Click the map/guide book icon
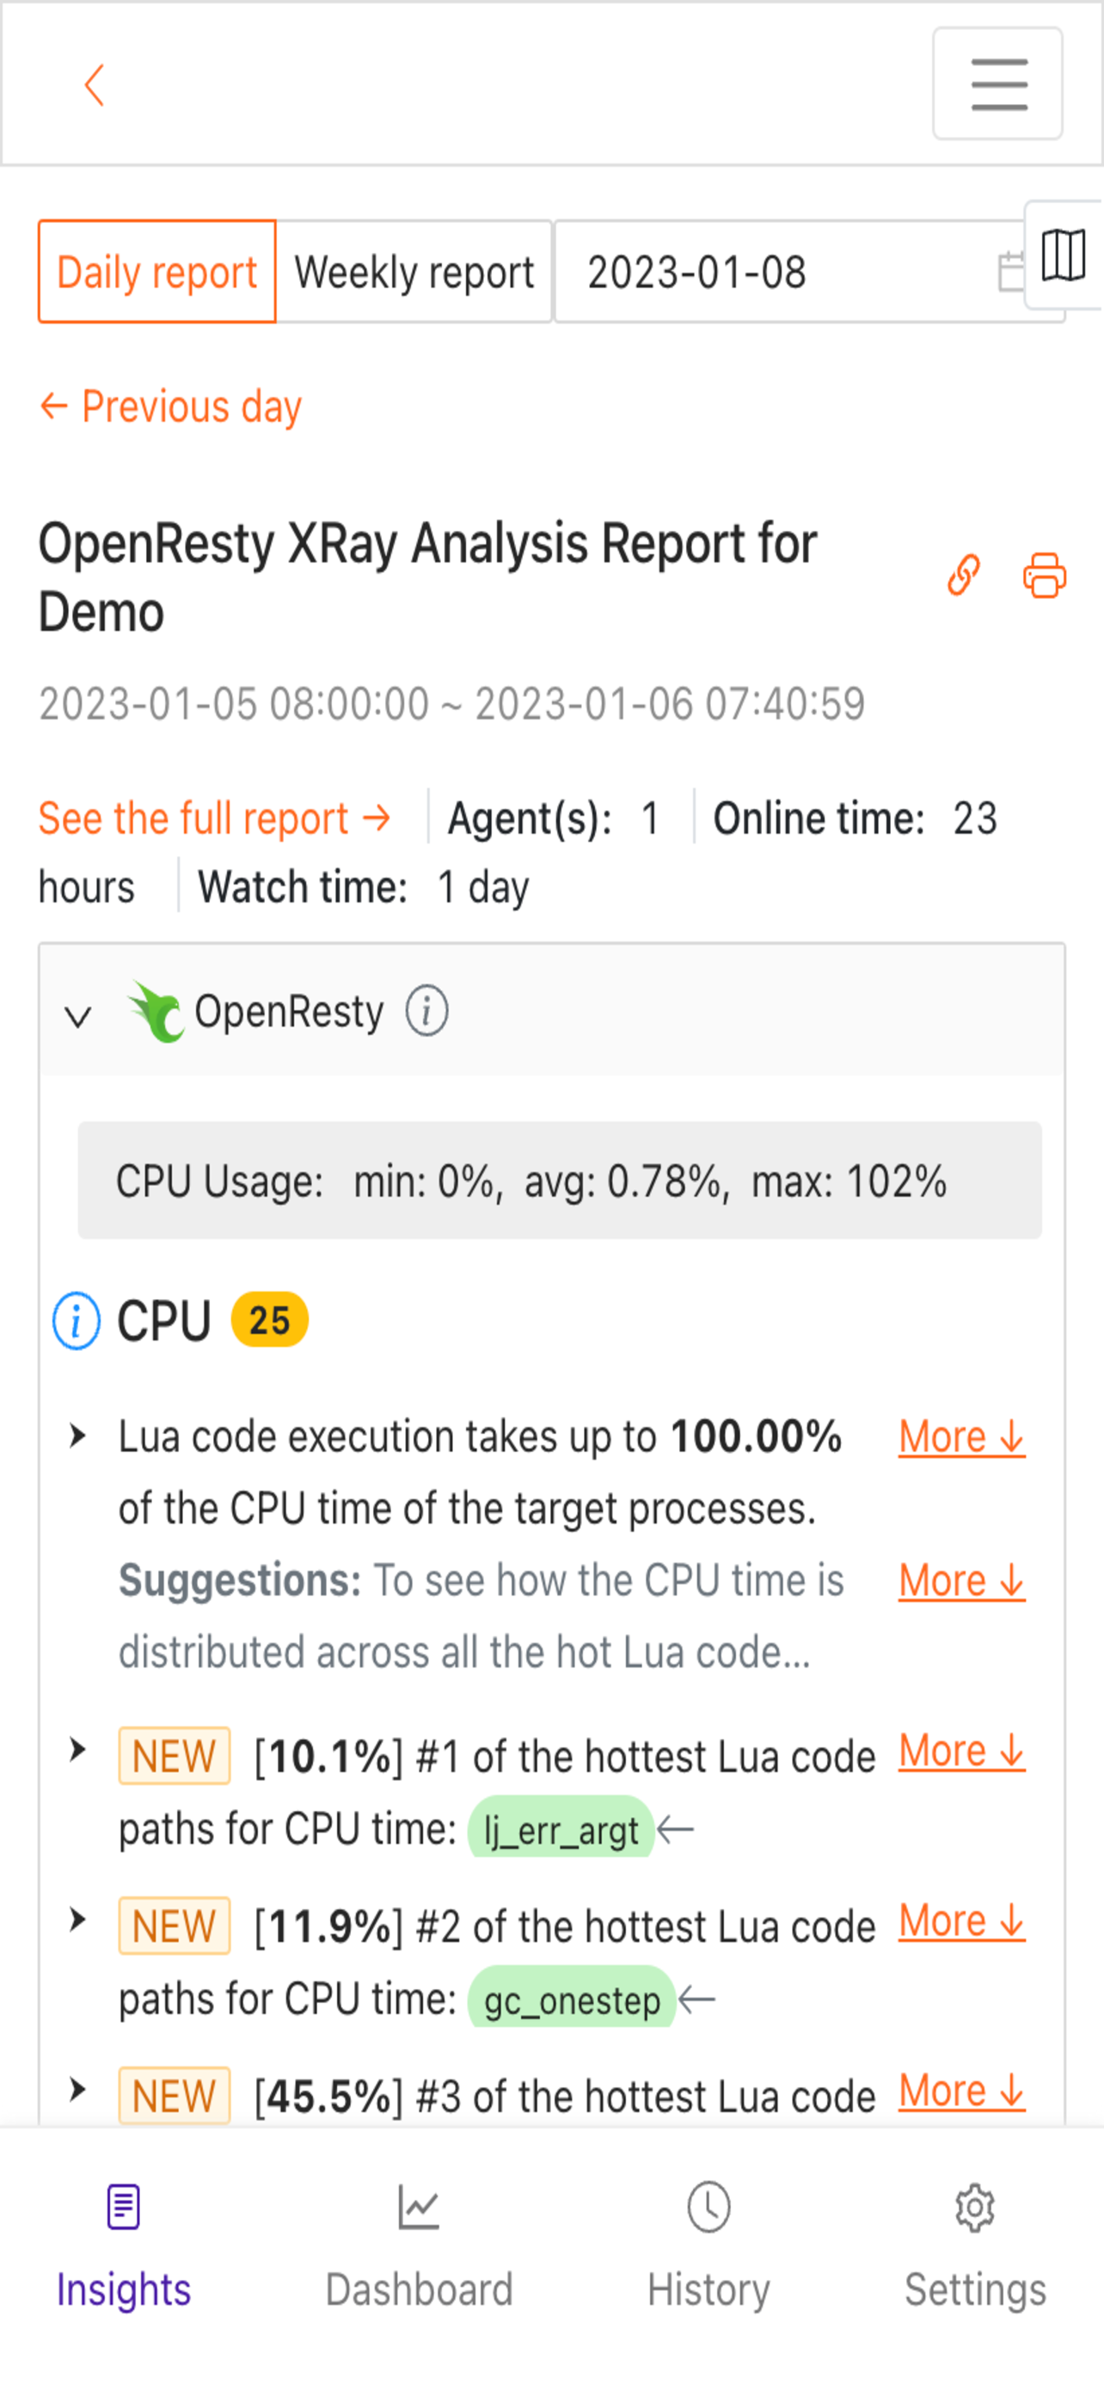 [1064, 254]
